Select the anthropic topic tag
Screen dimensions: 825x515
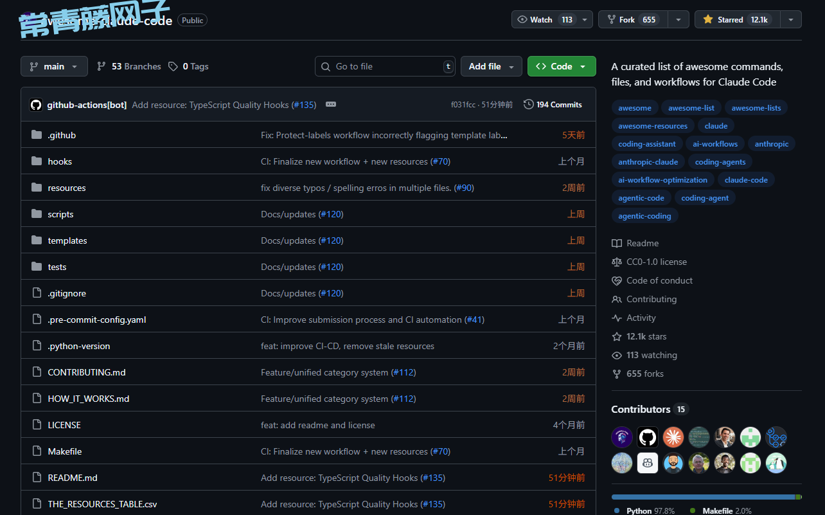click(772, 144)
